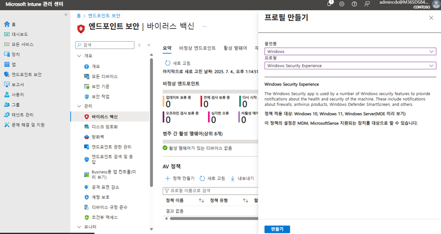Image resolution: width=441 pixels, height=234 pixels.
Task: Open the help question mark icon
Action: pos(354,4)
